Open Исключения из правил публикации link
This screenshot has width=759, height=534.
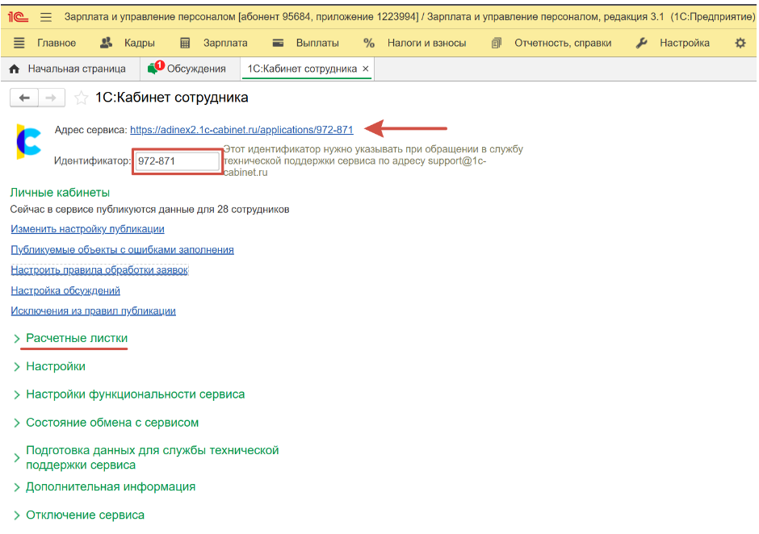tap(93, 311)
